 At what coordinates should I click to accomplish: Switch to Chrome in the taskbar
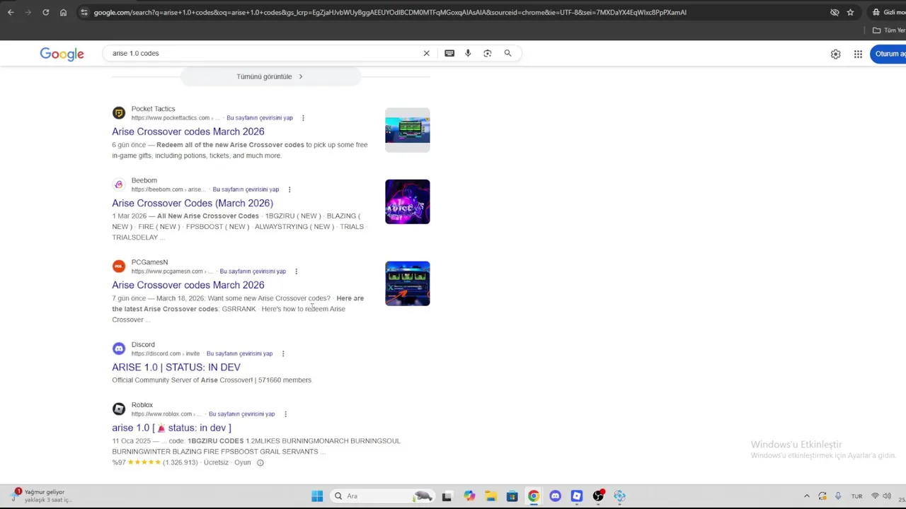[534, 496]
